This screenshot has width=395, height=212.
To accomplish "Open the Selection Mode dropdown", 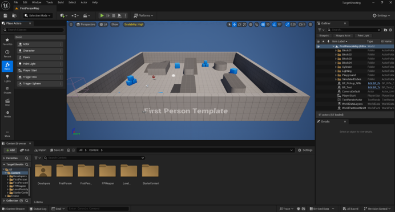I will (x=38, y=15).
